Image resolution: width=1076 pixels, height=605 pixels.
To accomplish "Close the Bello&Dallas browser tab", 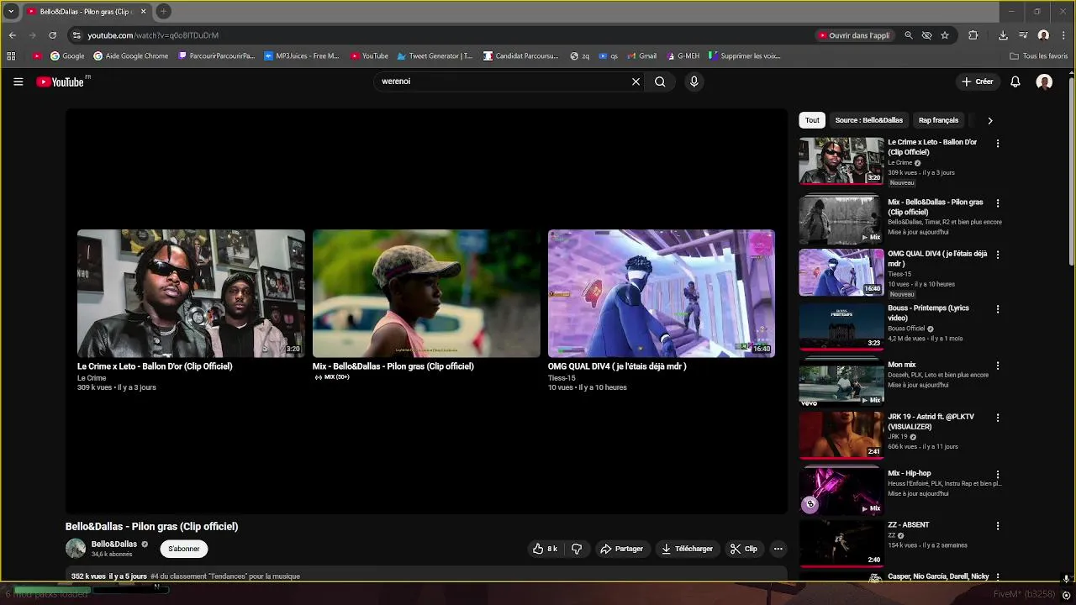I will pyautogui.click(x=143, y=12).
